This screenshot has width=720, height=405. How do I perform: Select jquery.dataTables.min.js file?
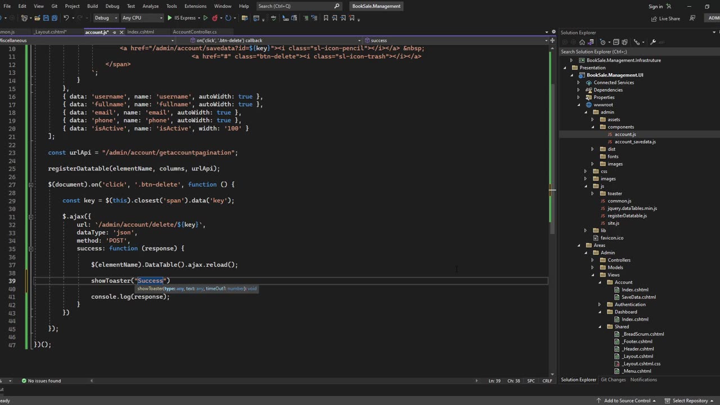click(632, 208)
